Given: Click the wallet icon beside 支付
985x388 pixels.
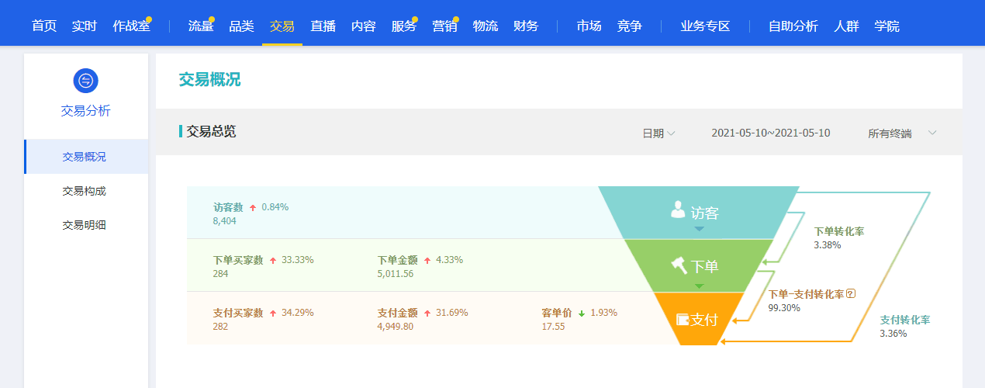Looking at the screenshot, I should [x=683, y=319].
